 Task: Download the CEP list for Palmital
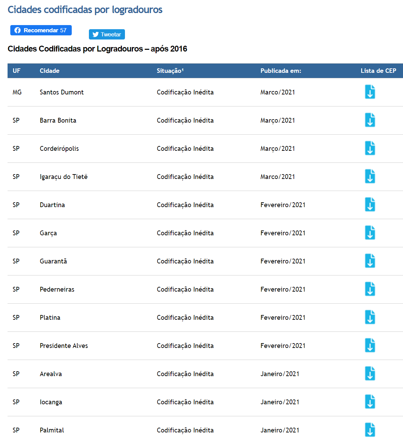(370, 430)
